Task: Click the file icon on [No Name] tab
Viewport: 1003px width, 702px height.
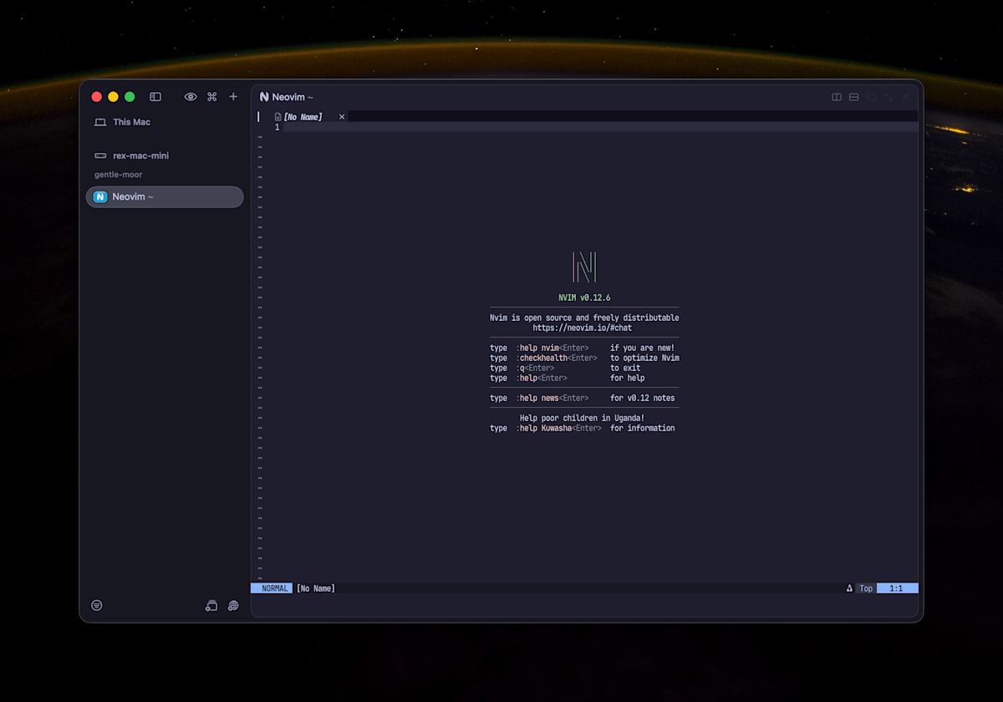Action: coord(277,117)
